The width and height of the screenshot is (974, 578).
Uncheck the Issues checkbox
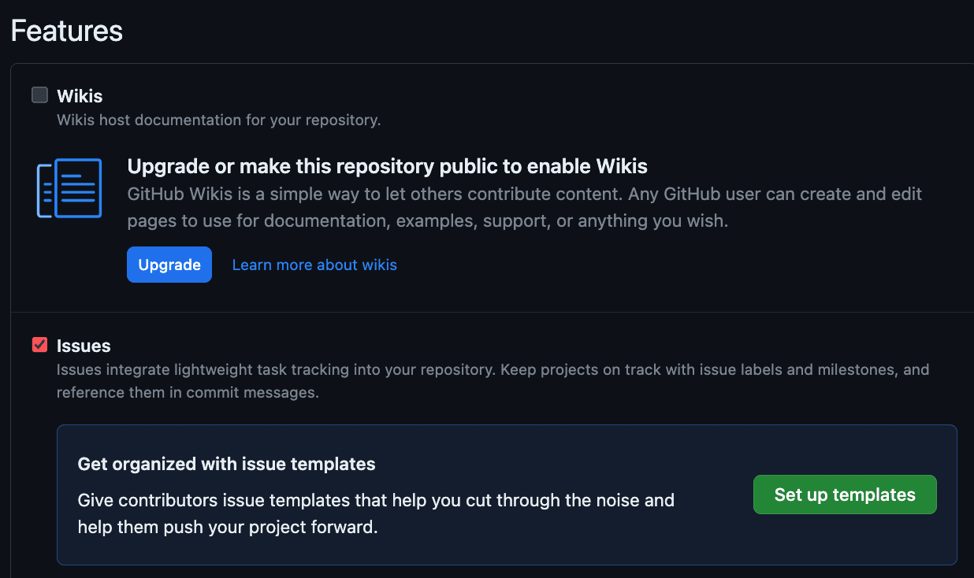click(39, 344)
